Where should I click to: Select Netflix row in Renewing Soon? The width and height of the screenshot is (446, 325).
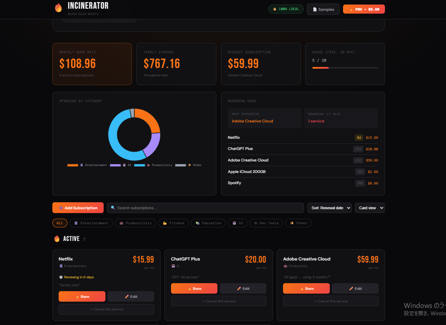pyautogui.click(x=303, y=138)
